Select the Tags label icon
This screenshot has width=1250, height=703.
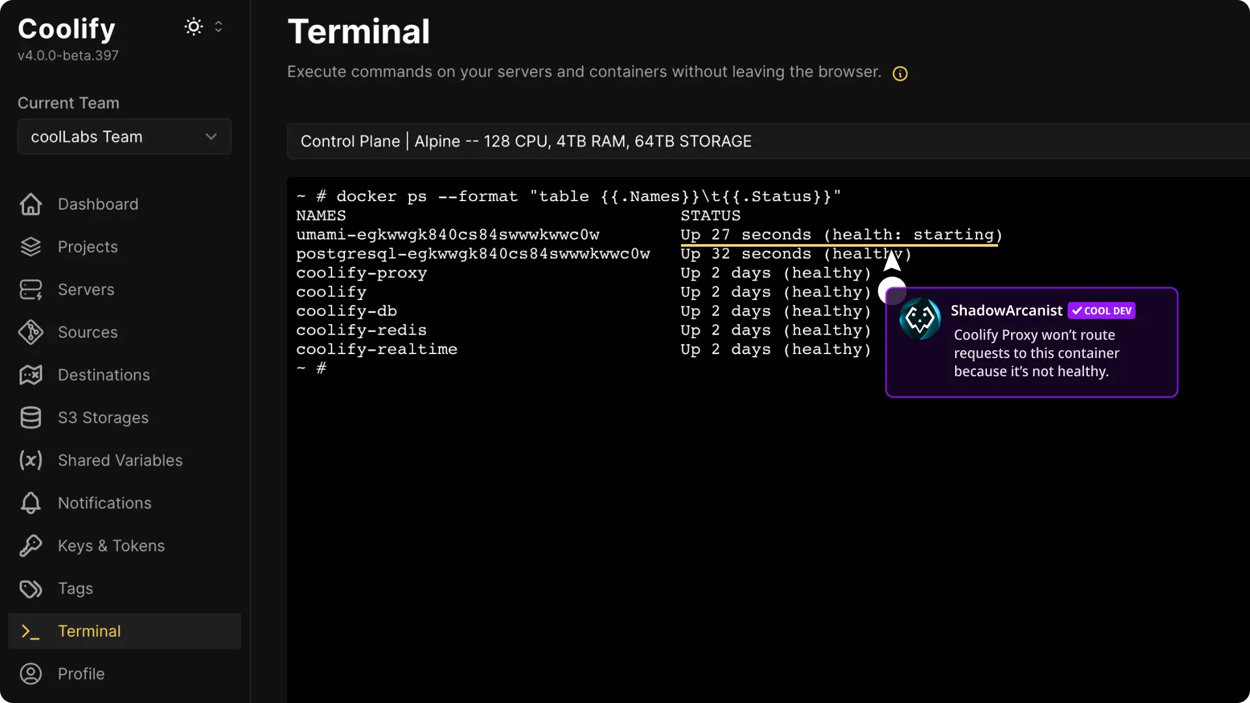(x=30, y=589)
